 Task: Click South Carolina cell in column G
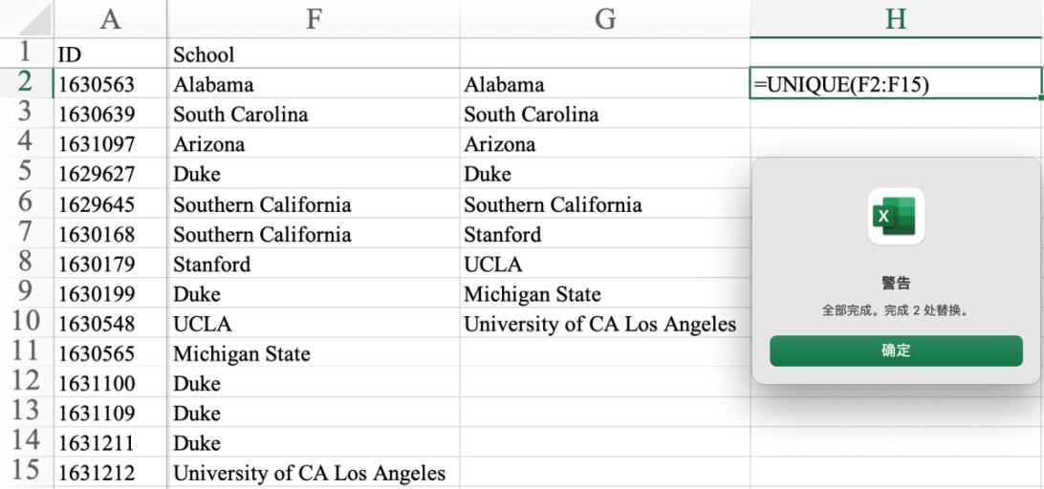click(x=604, y=115)
